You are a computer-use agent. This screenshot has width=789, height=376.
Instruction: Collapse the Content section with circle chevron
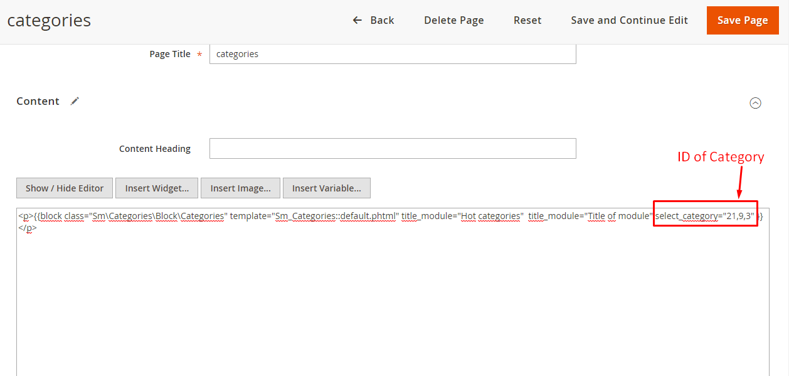pos(756,103)
